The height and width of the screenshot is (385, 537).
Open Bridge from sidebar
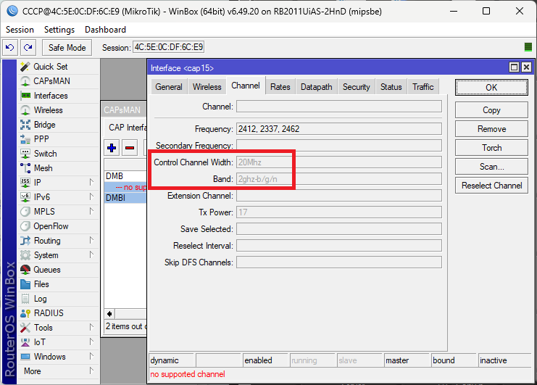58,125
